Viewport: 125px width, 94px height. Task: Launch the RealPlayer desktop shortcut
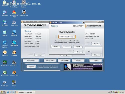[x=5, y=83]
